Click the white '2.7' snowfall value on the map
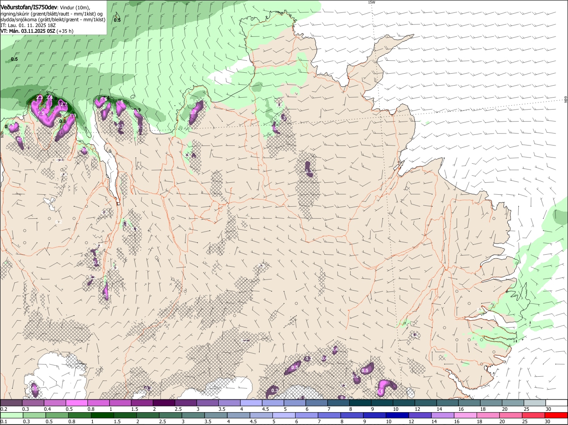This screenshot has height=425, width=568. [64, 104]
